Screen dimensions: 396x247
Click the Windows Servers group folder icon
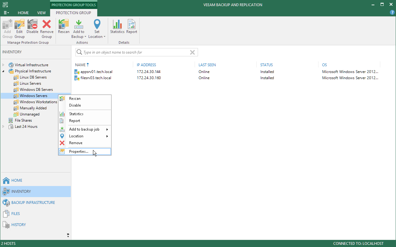16,96
